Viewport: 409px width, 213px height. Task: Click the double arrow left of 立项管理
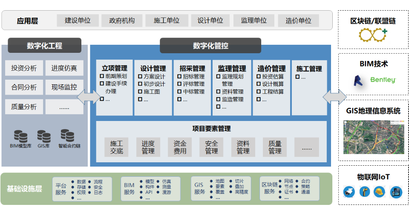coord(89,97)
